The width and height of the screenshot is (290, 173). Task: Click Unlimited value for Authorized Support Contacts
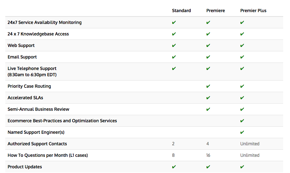(250, 144)
